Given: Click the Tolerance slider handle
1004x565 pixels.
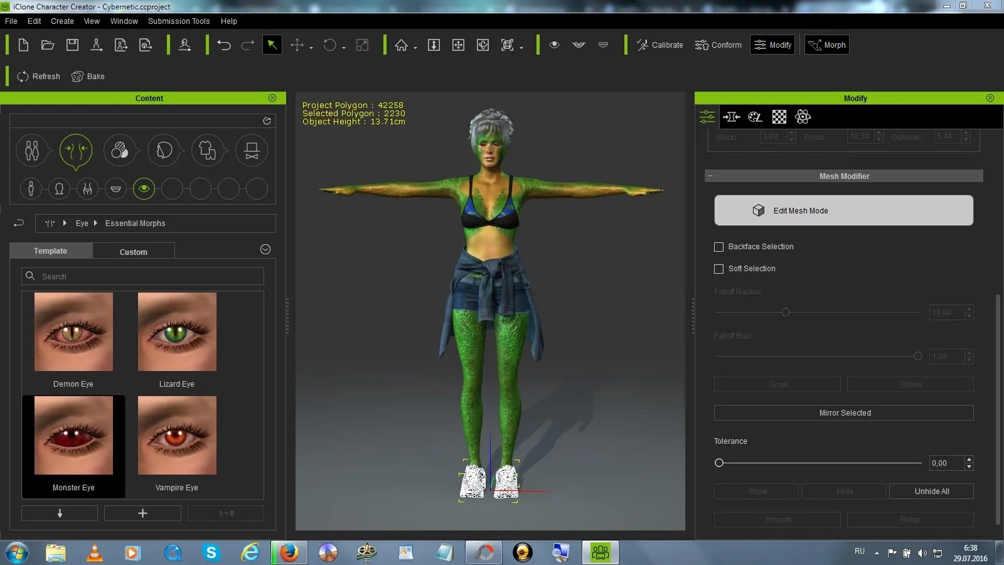Looking at the screenshot, I should coord(719,463).
